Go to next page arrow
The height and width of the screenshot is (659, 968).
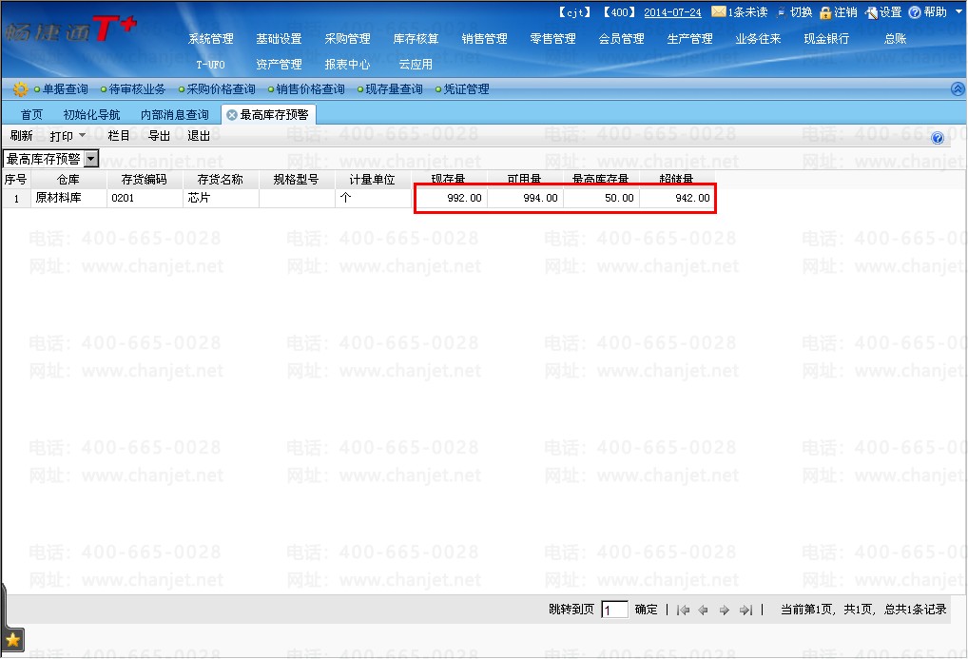click(725, 611)
